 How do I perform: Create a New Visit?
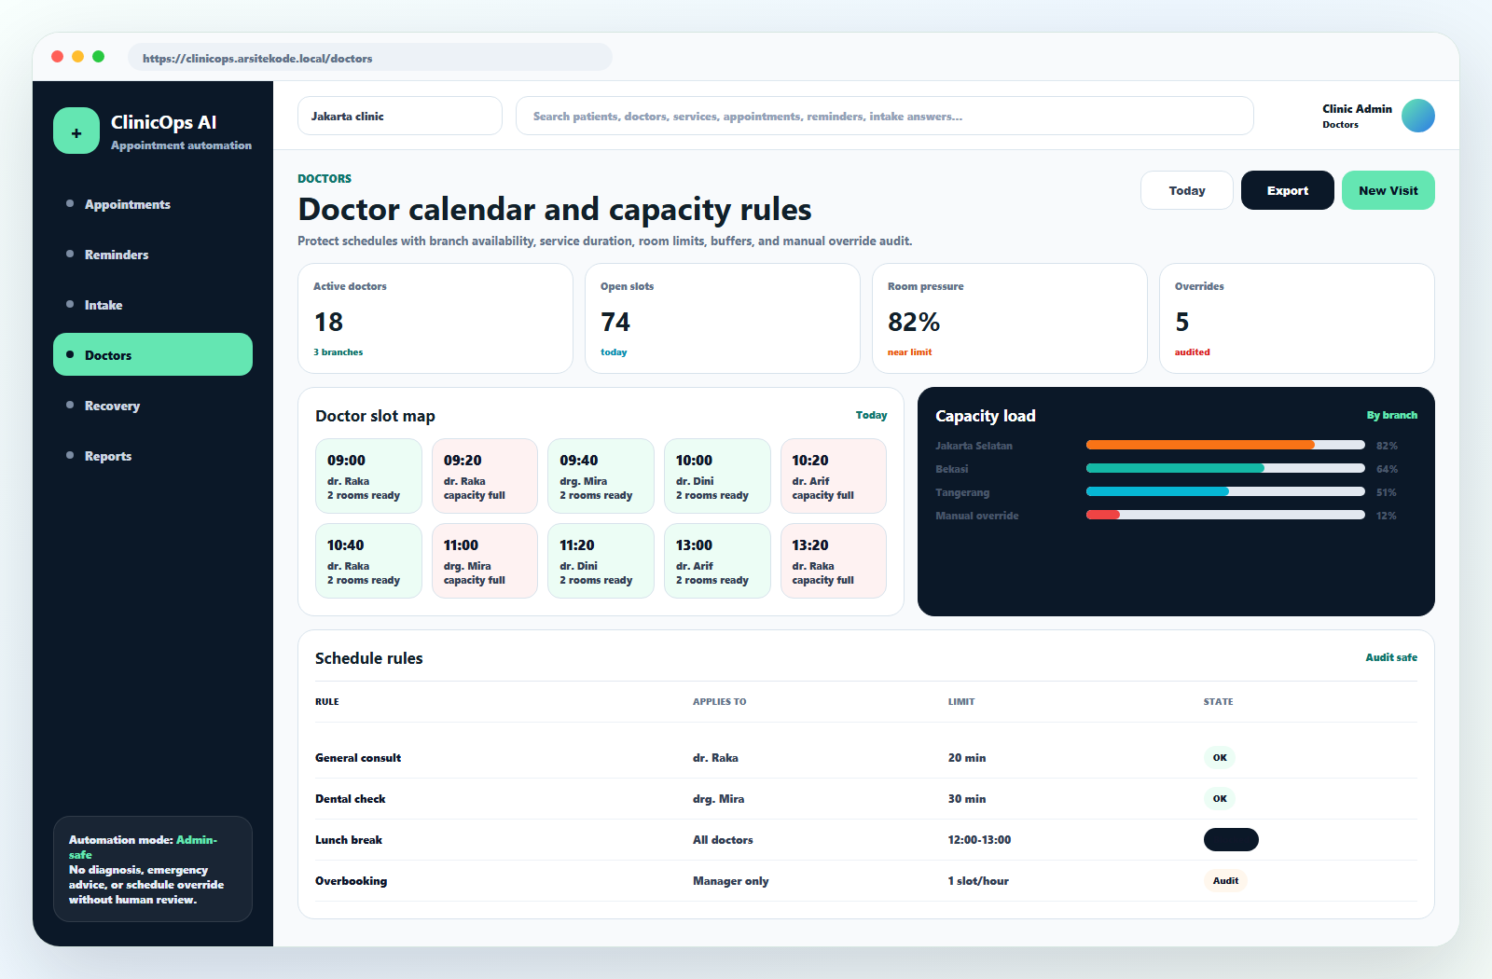click(x=1388, y=190)
